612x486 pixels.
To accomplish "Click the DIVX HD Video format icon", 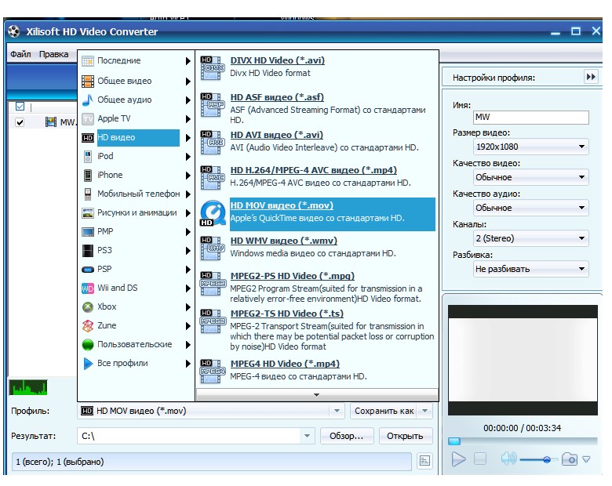I will pos(212,67).
